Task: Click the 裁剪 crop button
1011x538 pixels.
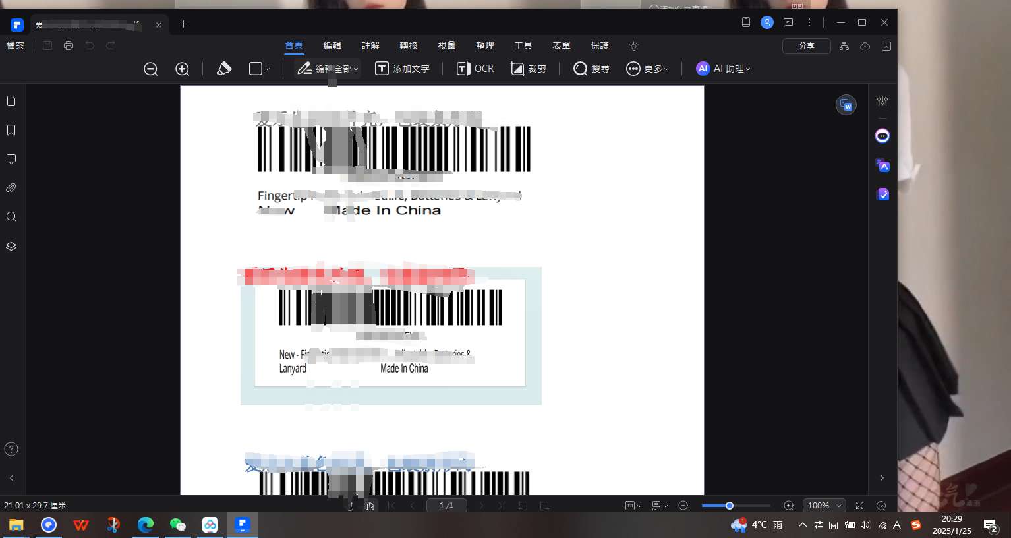Action: click(x=529, y=69)
